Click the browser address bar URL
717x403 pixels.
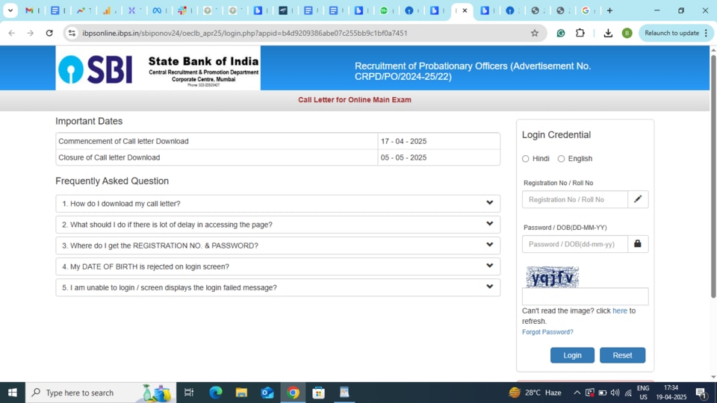tap(245, 33)
